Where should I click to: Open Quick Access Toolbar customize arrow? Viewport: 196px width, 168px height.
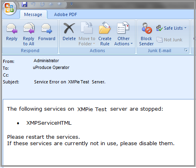[72, 4]
